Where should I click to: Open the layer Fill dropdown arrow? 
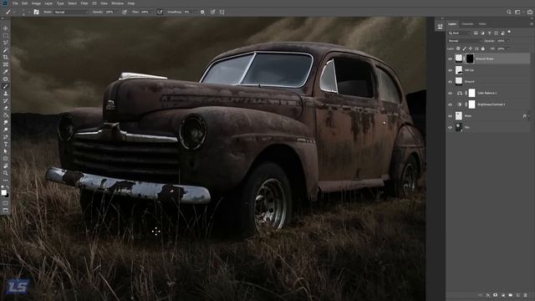(507, 48)
